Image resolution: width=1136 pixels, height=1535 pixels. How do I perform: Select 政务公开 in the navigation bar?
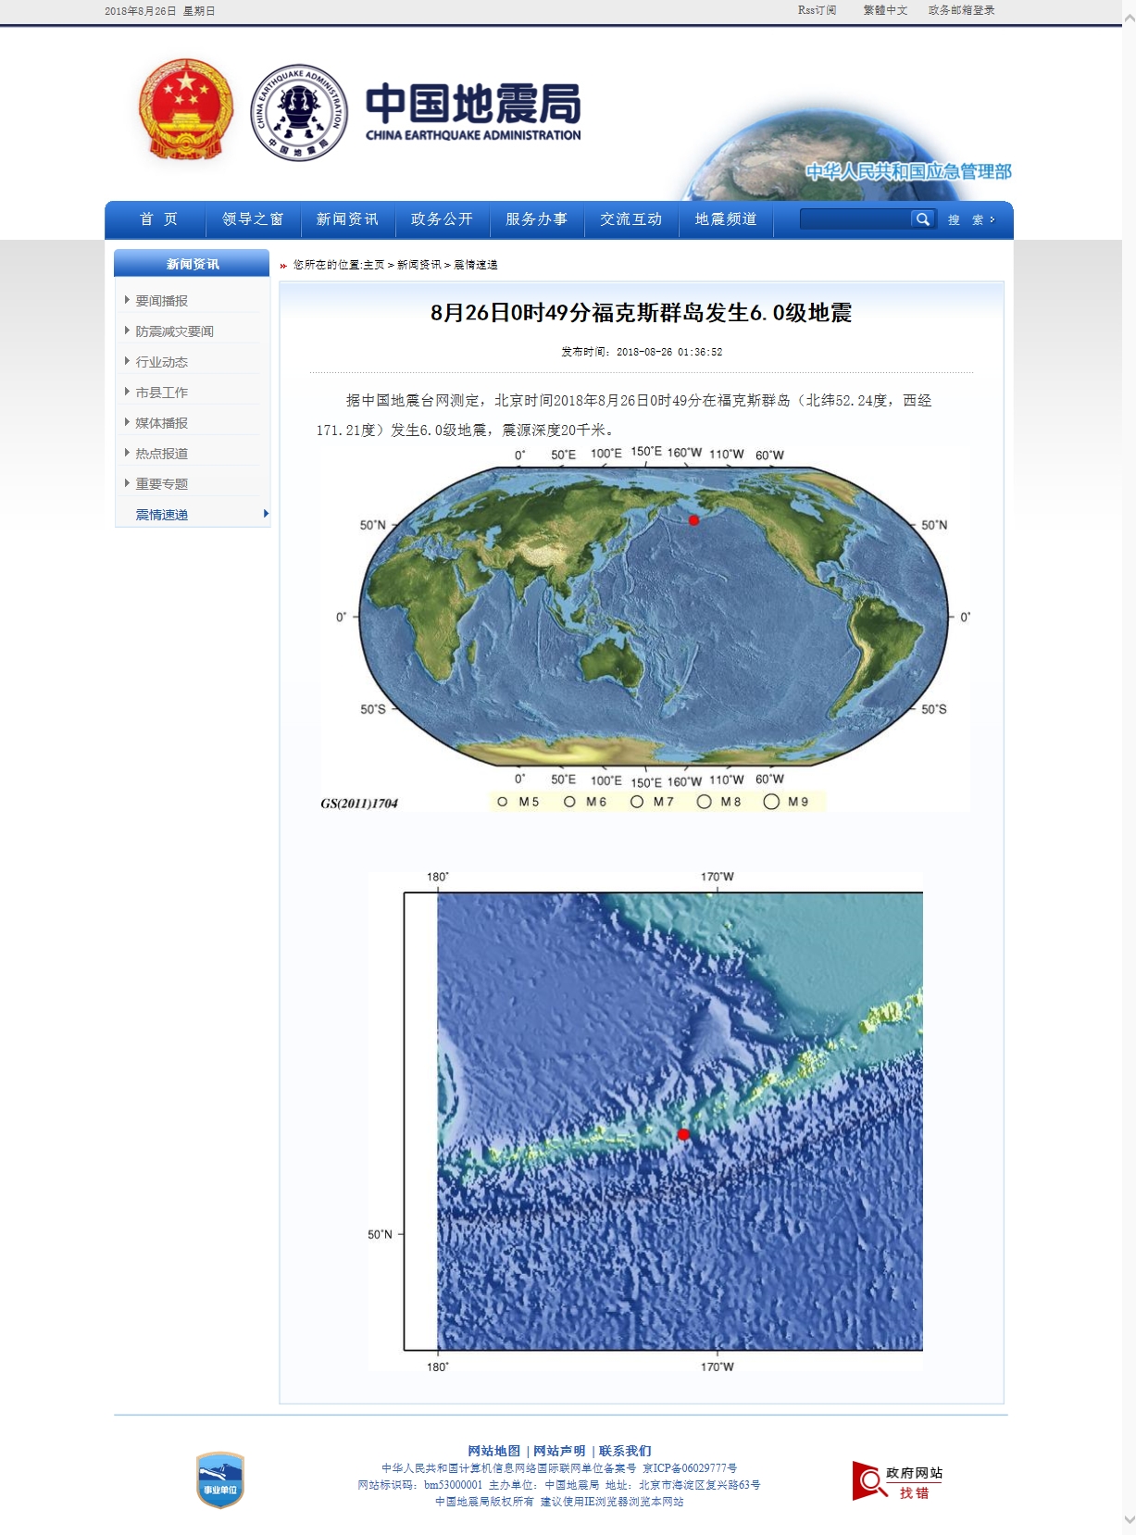(x=442, y=219)
